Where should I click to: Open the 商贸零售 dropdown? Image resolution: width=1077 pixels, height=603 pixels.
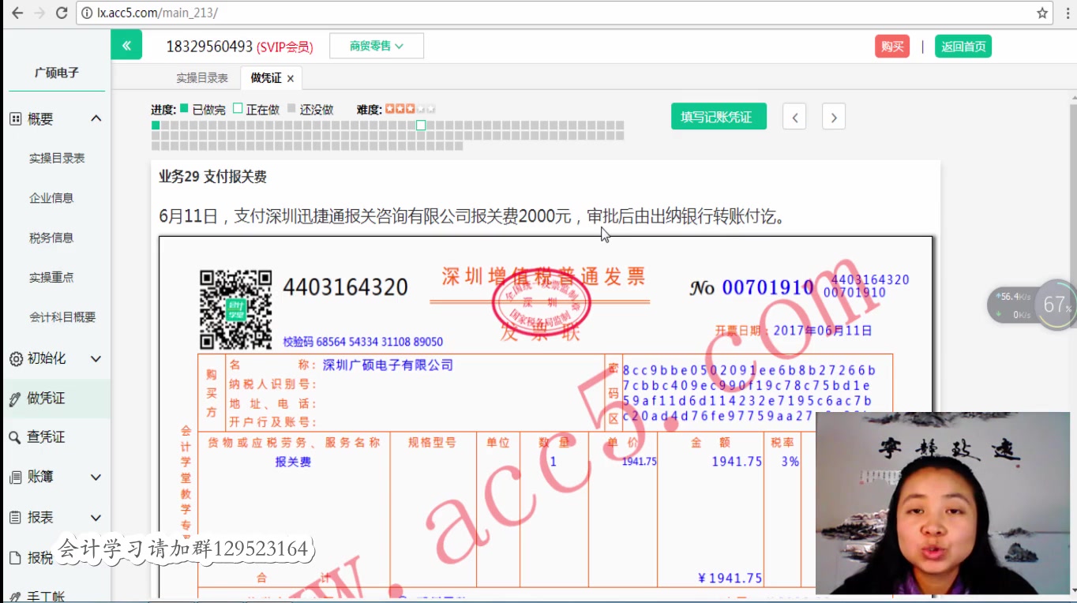click(377, 45)
